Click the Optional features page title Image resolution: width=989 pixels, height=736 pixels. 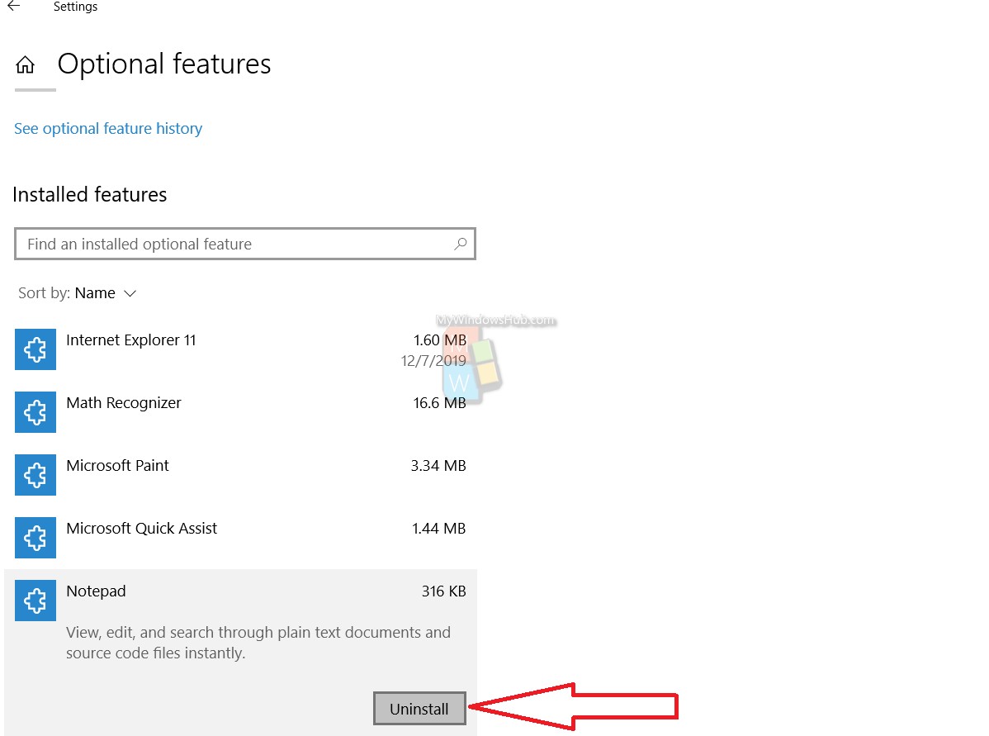[164, 64]
